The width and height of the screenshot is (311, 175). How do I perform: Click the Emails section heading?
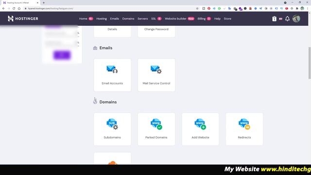point(106,48)
